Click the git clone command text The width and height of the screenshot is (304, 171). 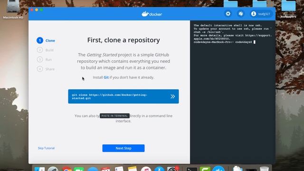[x=110, y=96]
